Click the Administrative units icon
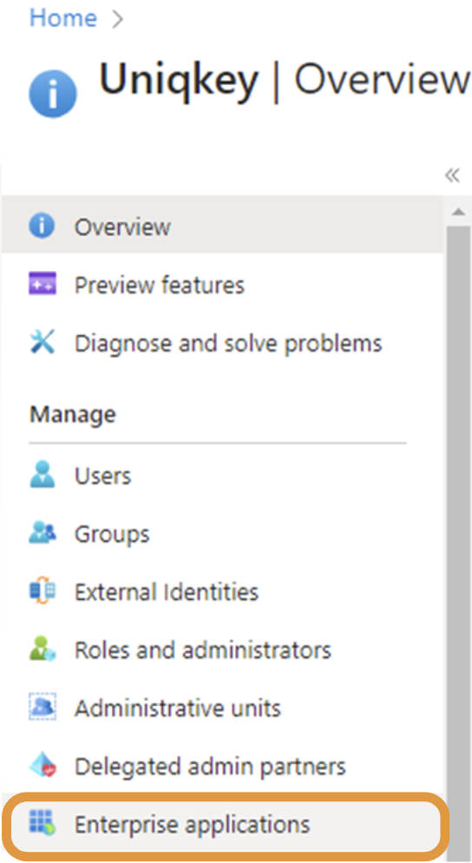The width and height of the screenshot is (472, 863). 42,708
